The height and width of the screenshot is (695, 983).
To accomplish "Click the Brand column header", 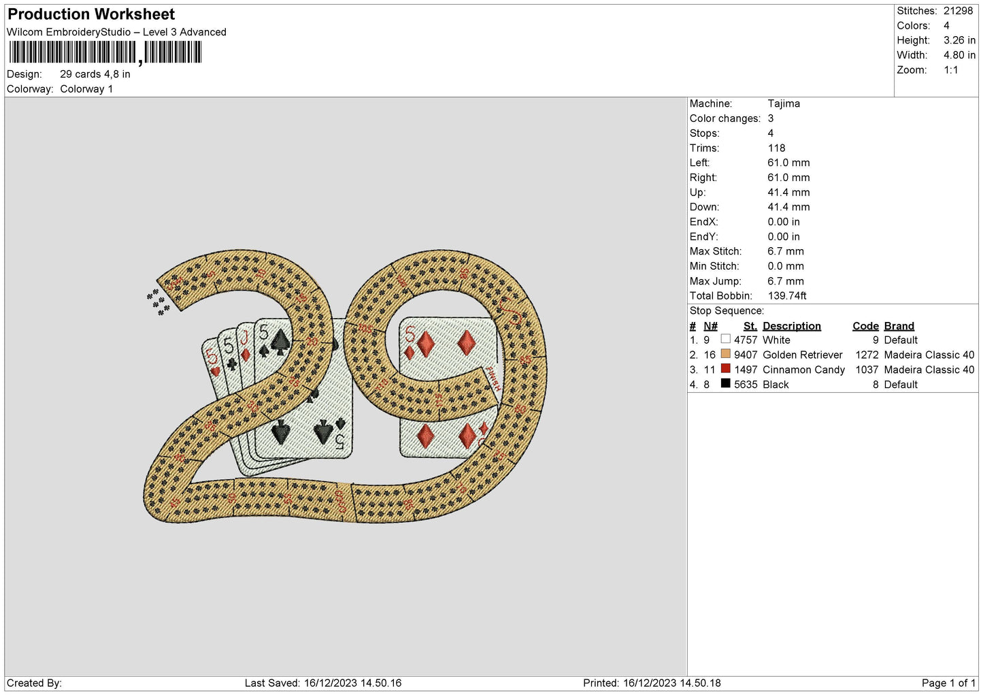I will click(x=899, y=326).
